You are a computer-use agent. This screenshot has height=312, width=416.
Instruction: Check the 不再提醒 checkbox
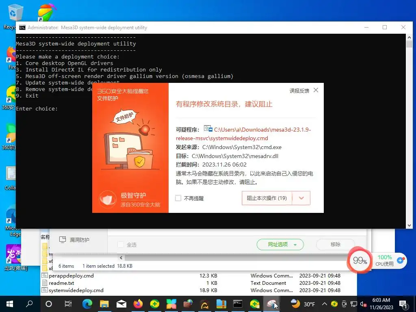(178, 198)
